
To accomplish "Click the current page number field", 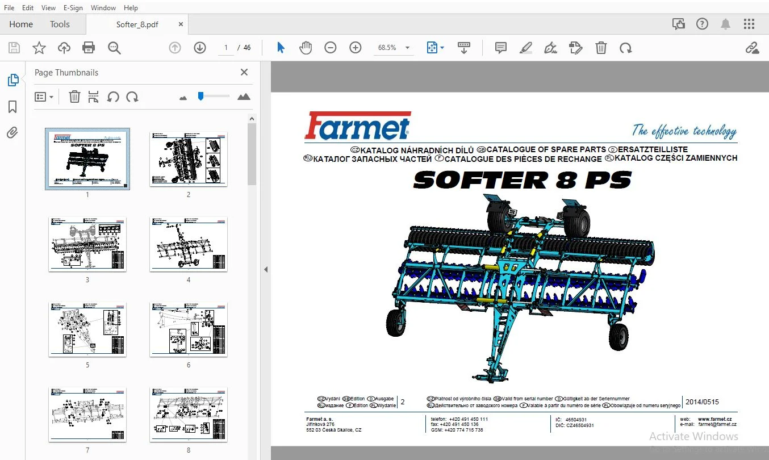I will (x=226, y=48).
